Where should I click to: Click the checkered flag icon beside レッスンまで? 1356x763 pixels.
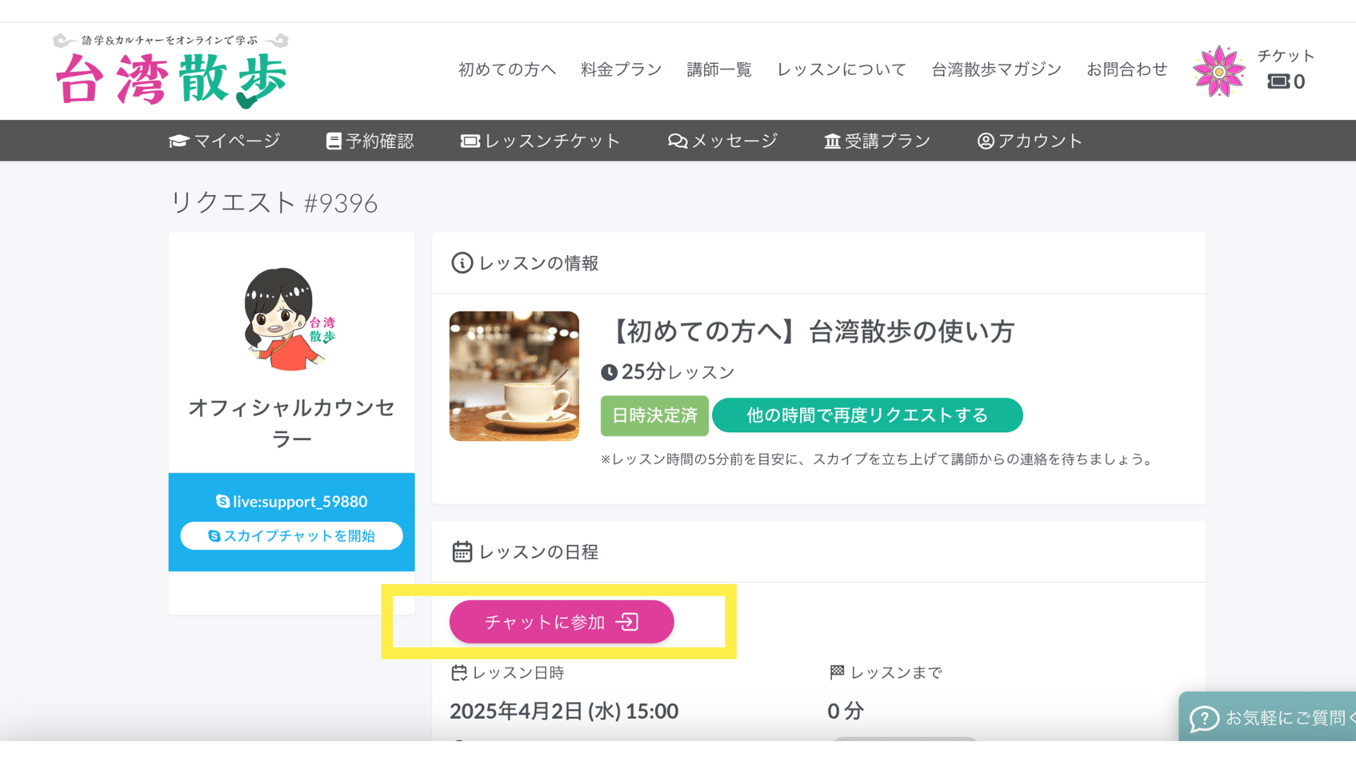tap(837, 672)
